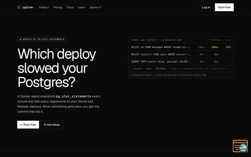Open the Source external link
The height and width of the screenshot is (157, 251).
point(95,7)
